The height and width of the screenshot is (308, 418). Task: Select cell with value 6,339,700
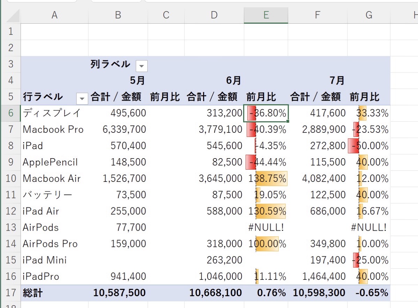(118, 129)
